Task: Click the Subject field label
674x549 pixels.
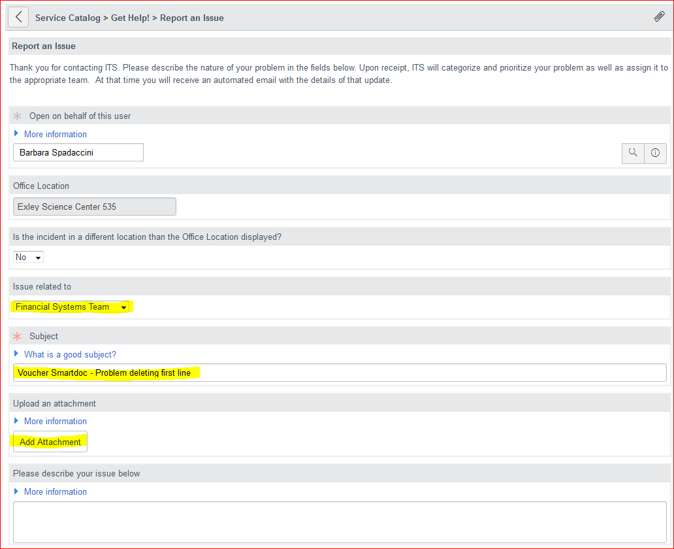Action: pyautogui.click(x=43, y=337)
